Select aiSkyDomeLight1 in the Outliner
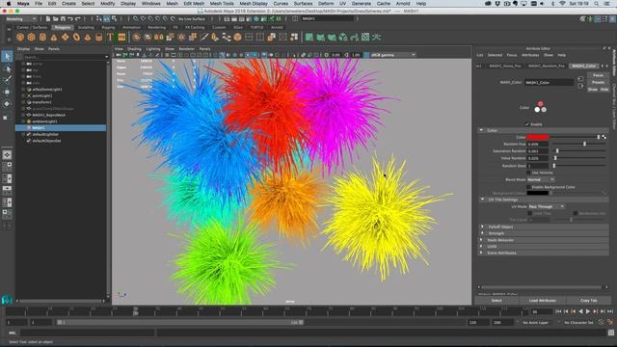This screenshot has height=347, width=617. click(47, 90)
